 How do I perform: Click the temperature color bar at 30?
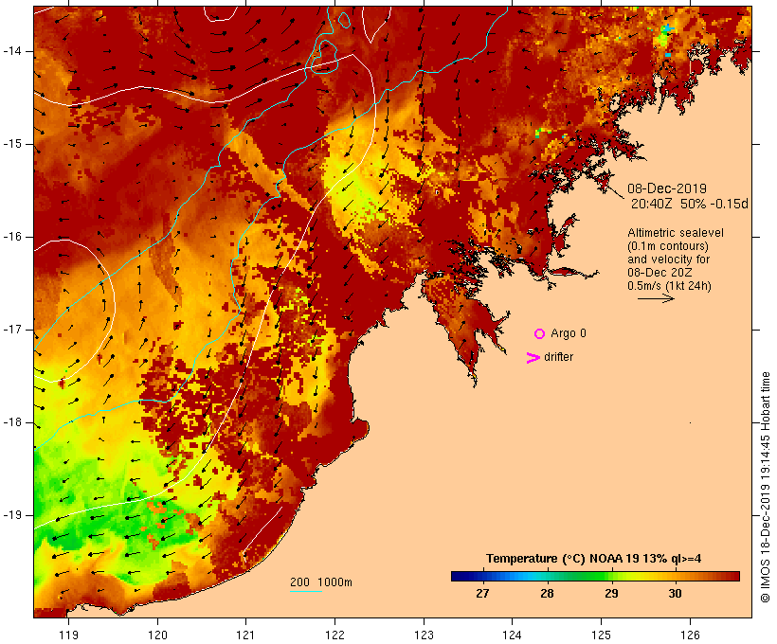pos(675,576)
